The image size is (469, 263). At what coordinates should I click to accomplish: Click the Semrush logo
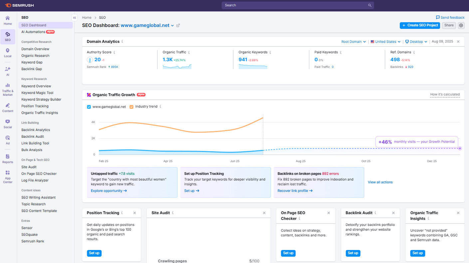19,5
